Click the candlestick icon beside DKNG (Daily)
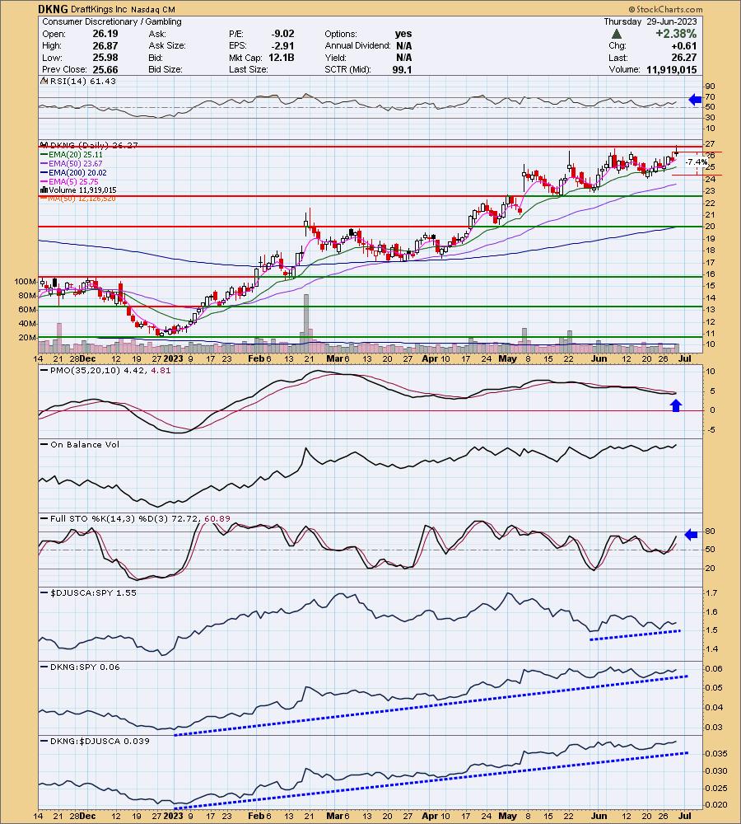 tap(44, 145)
